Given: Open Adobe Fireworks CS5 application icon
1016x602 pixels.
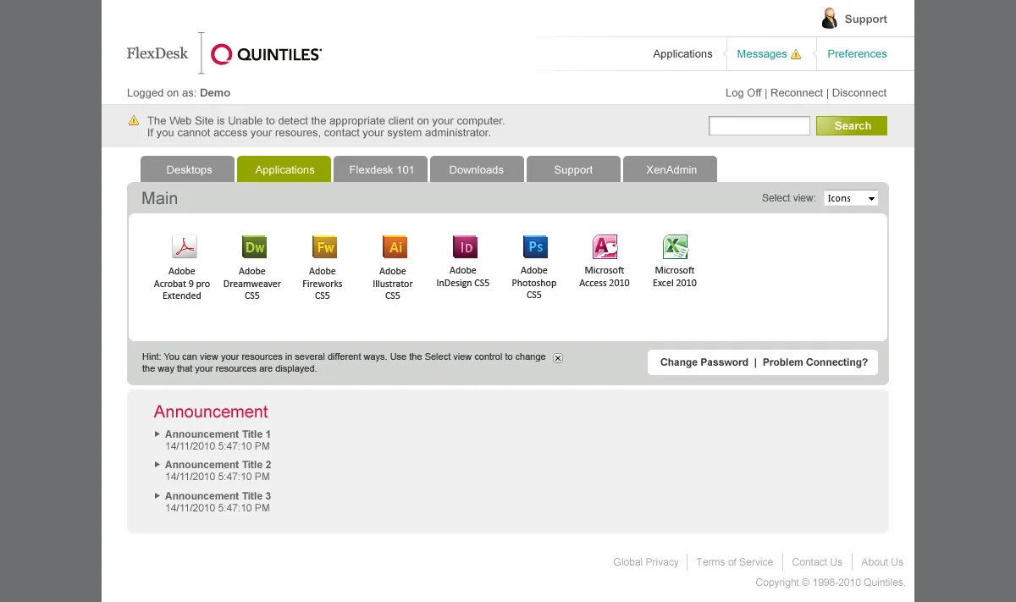Looking at the screenshot, I should point(324,247).
